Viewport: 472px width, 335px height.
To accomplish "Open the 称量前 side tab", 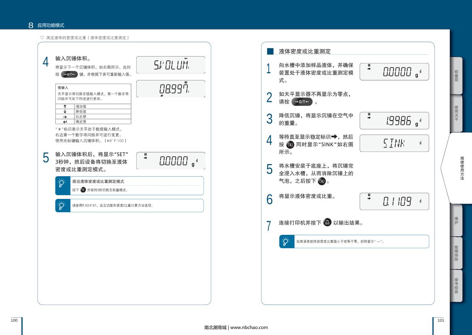I will click(456, 76).
